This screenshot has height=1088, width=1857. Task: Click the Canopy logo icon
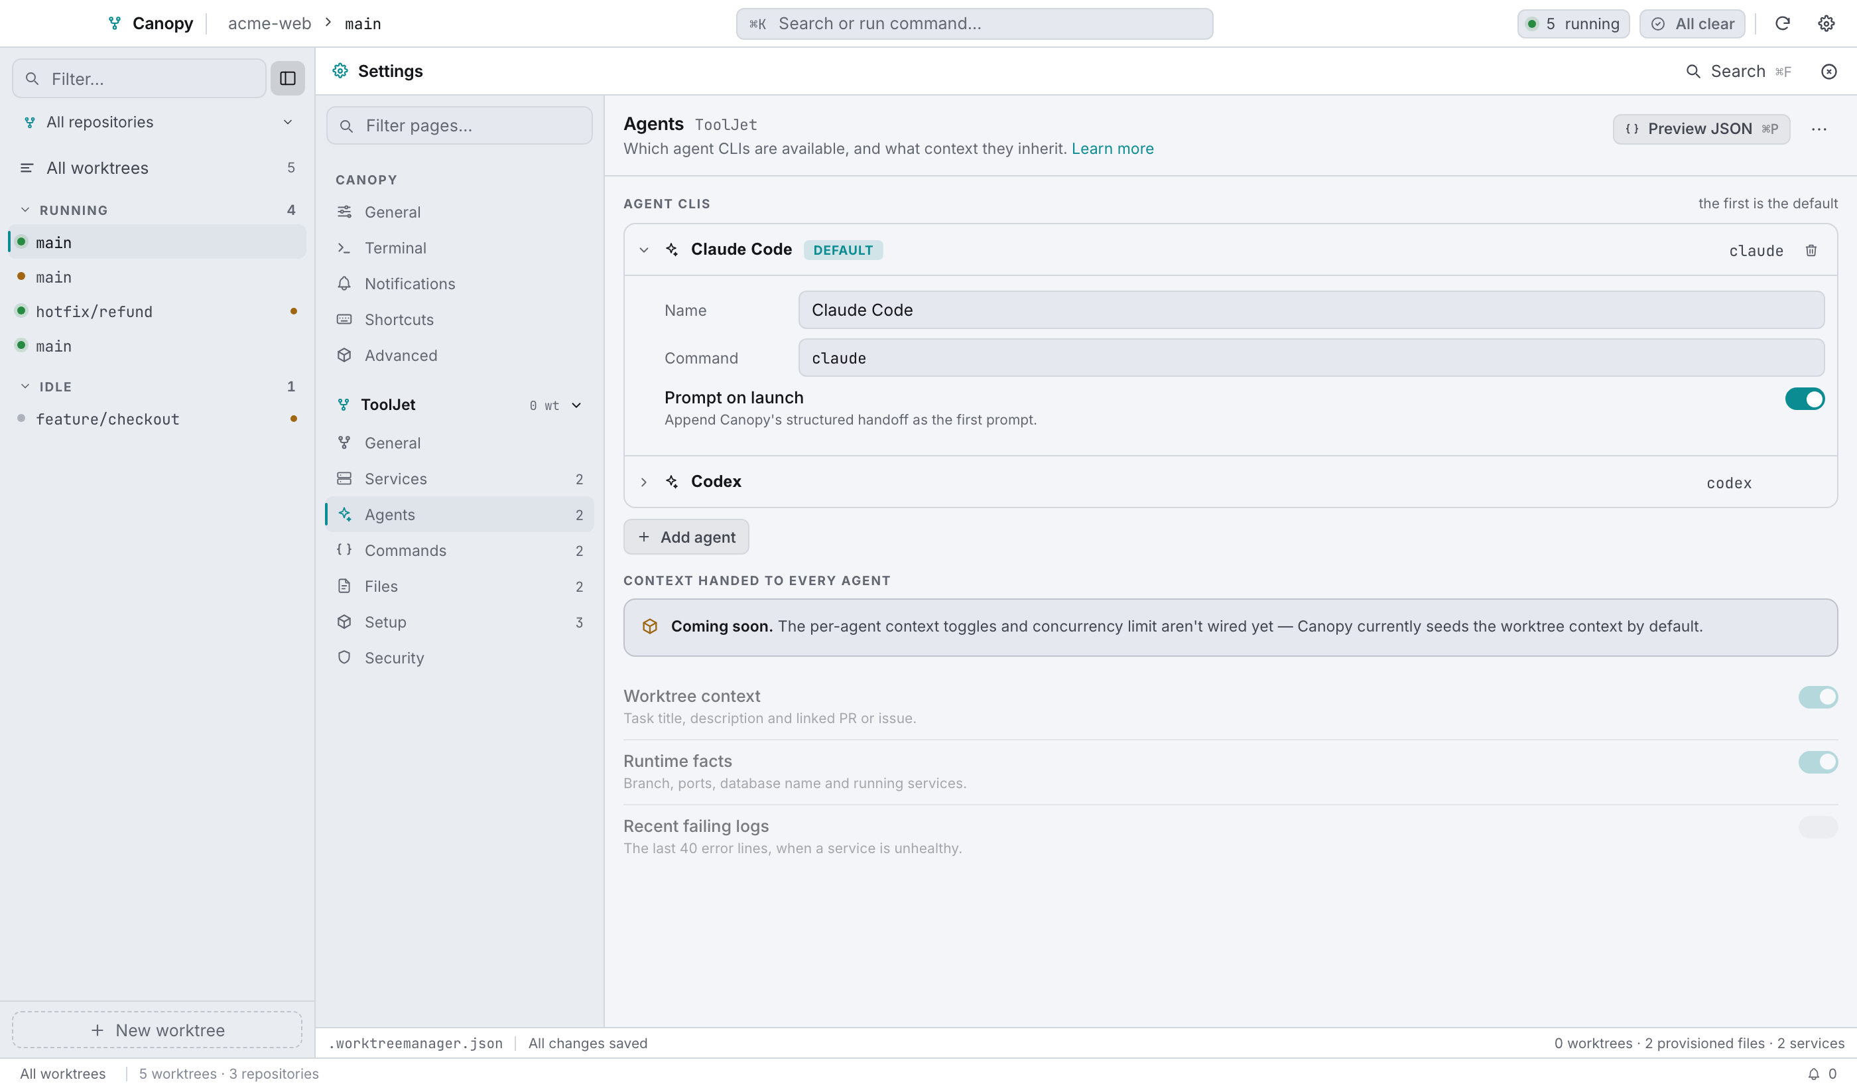[x=114, y=24]
